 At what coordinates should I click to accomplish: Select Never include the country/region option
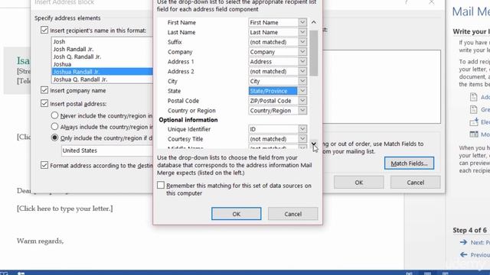click(54, 115)
